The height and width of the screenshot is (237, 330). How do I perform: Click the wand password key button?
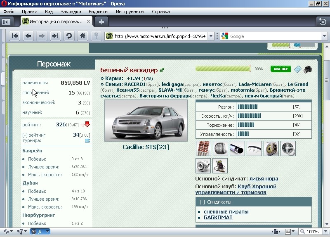point(97,36)
